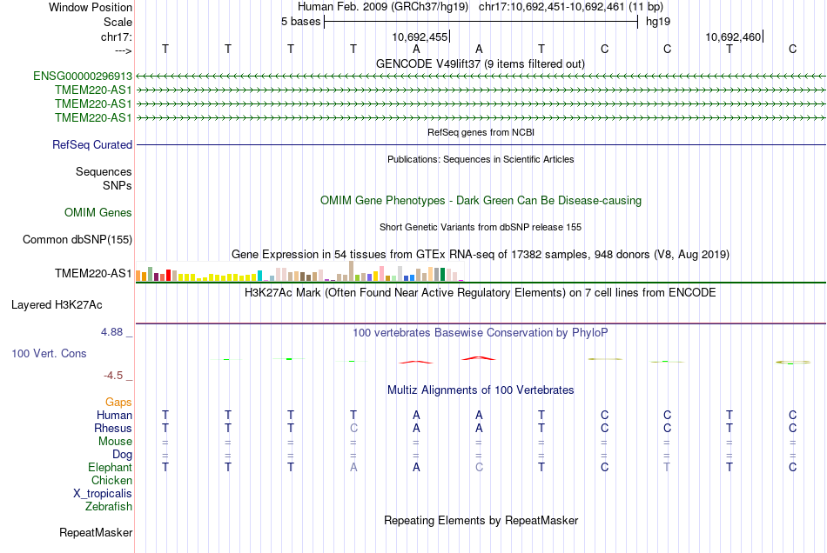Select the Dog species row label
The height and width of the screenshot is (553, 827).
[122, 455]
